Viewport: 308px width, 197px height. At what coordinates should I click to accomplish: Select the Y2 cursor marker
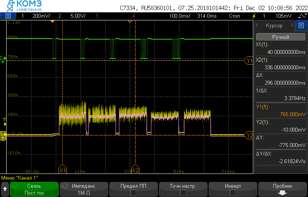pos(248,135)
